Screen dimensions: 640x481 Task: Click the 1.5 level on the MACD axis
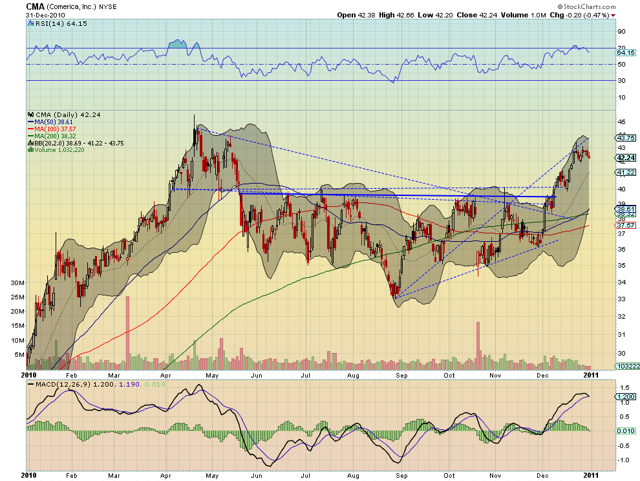(624, 387)
